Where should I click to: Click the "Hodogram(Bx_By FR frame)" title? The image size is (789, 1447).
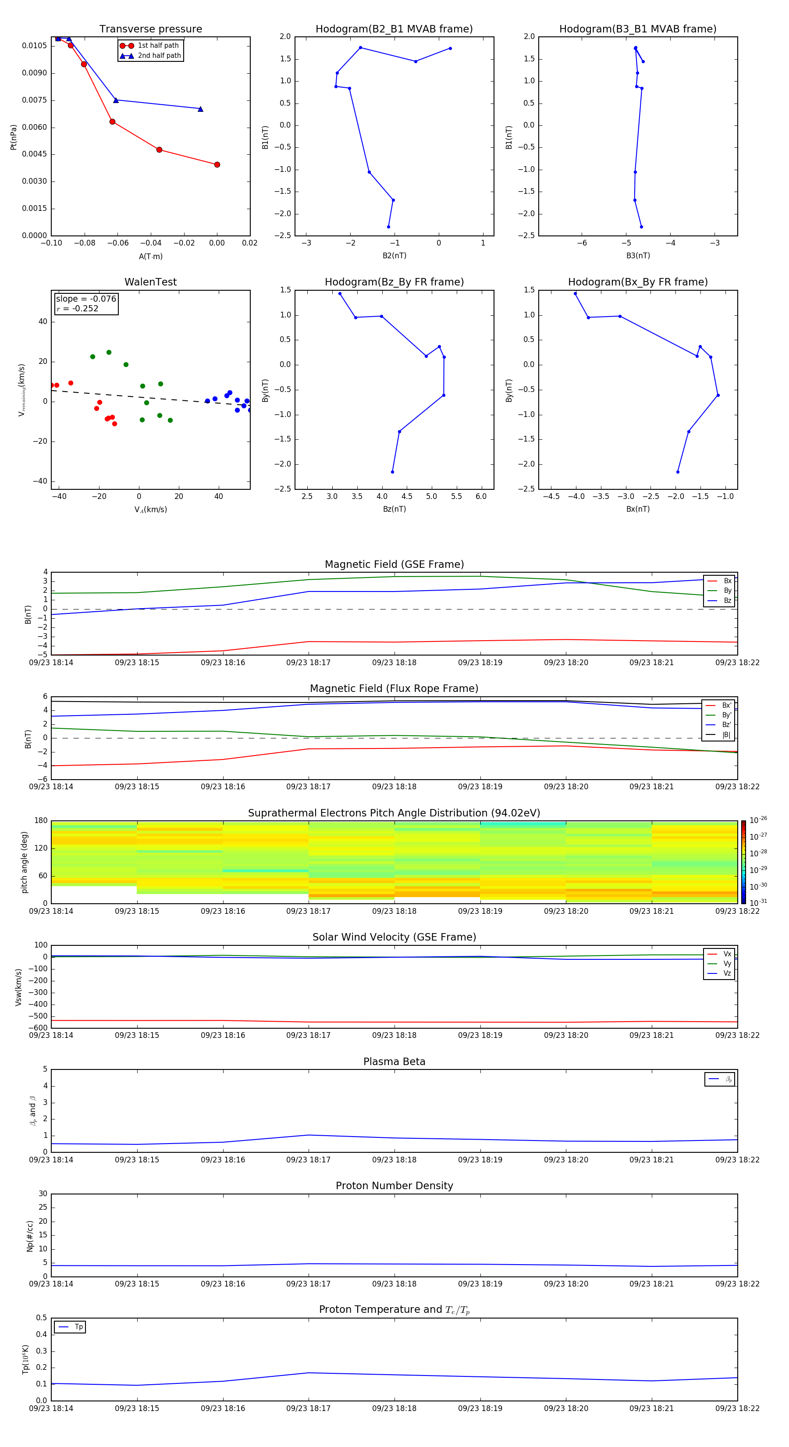coord(638,282)
